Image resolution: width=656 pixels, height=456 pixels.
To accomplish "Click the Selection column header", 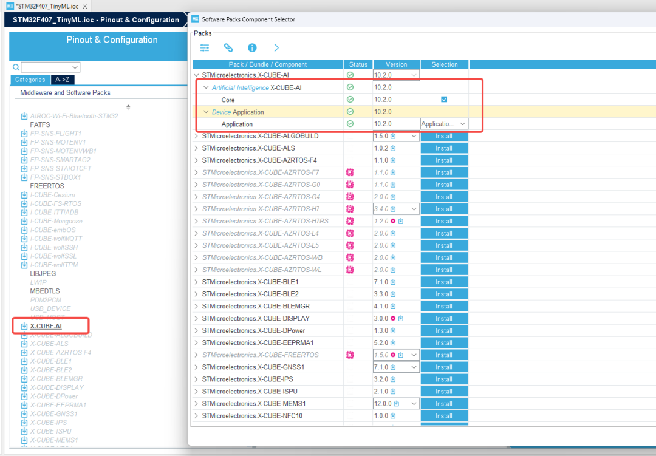I will (444, 64).
